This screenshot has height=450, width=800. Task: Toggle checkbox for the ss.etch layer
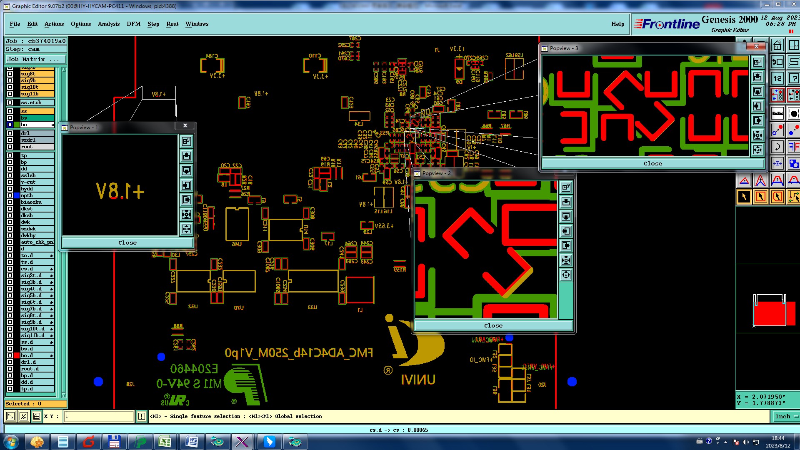(10, 102)
